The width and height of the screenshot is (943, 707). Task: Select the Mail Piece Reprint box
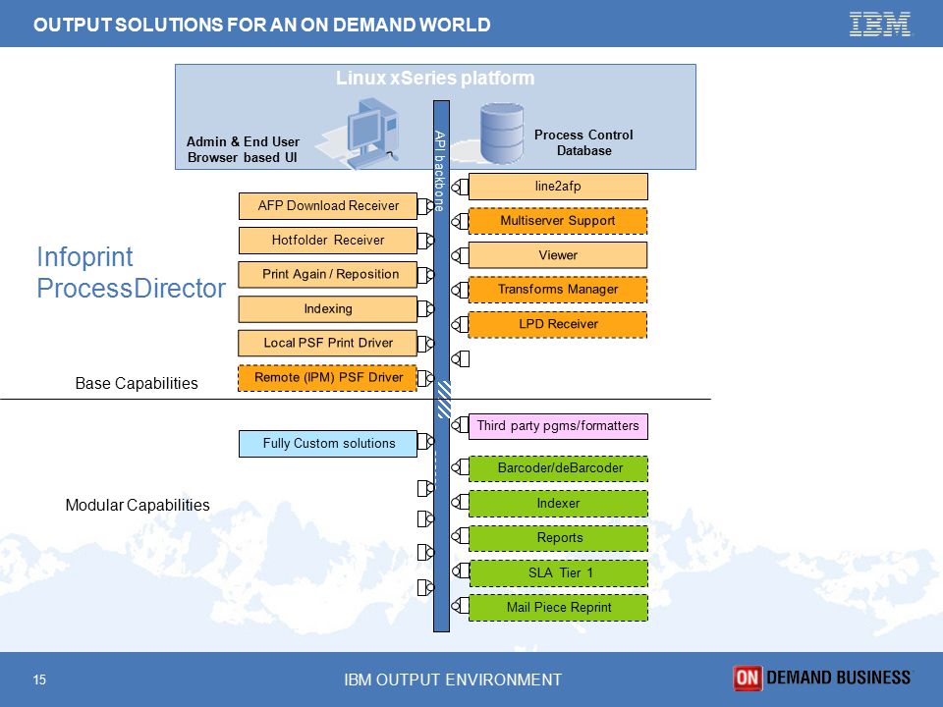[558, 608]
